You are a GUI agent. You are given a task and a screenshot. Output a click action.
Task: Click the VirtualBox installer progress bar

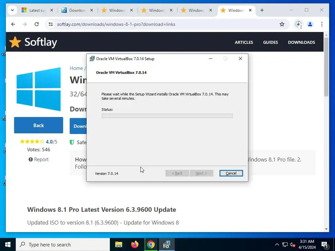pos(167,116)
